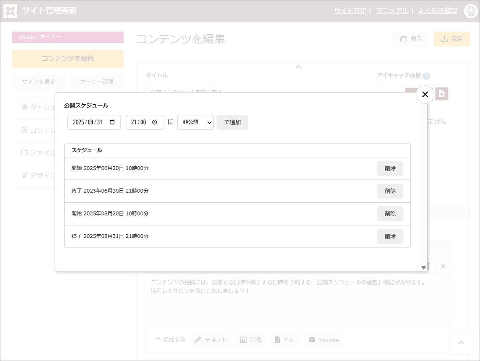Open the calendar picker in date field
This screenshot has width=480, height=361.
[112, 122]
